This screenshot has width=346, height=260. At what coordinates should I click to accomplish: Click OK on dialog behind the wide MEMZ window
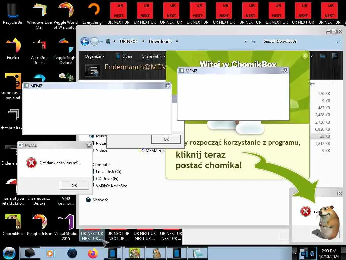tap(166, 139)
